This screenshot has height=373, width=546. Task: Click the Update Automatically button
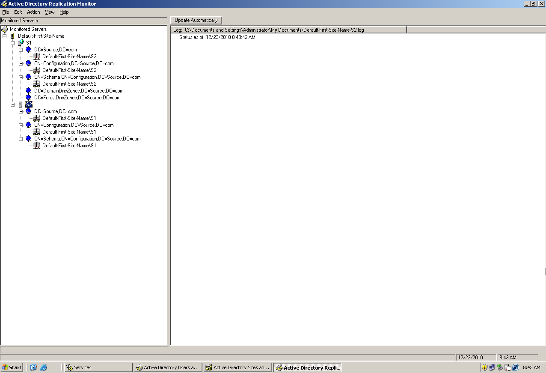click(196, 20)
